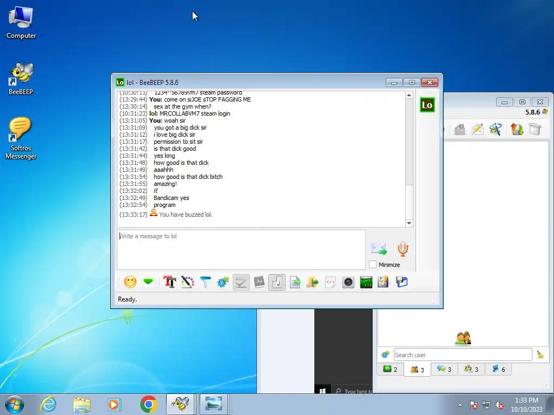
Task: Send a file using the document-arrow icon
Action: (x=295, y=282)
